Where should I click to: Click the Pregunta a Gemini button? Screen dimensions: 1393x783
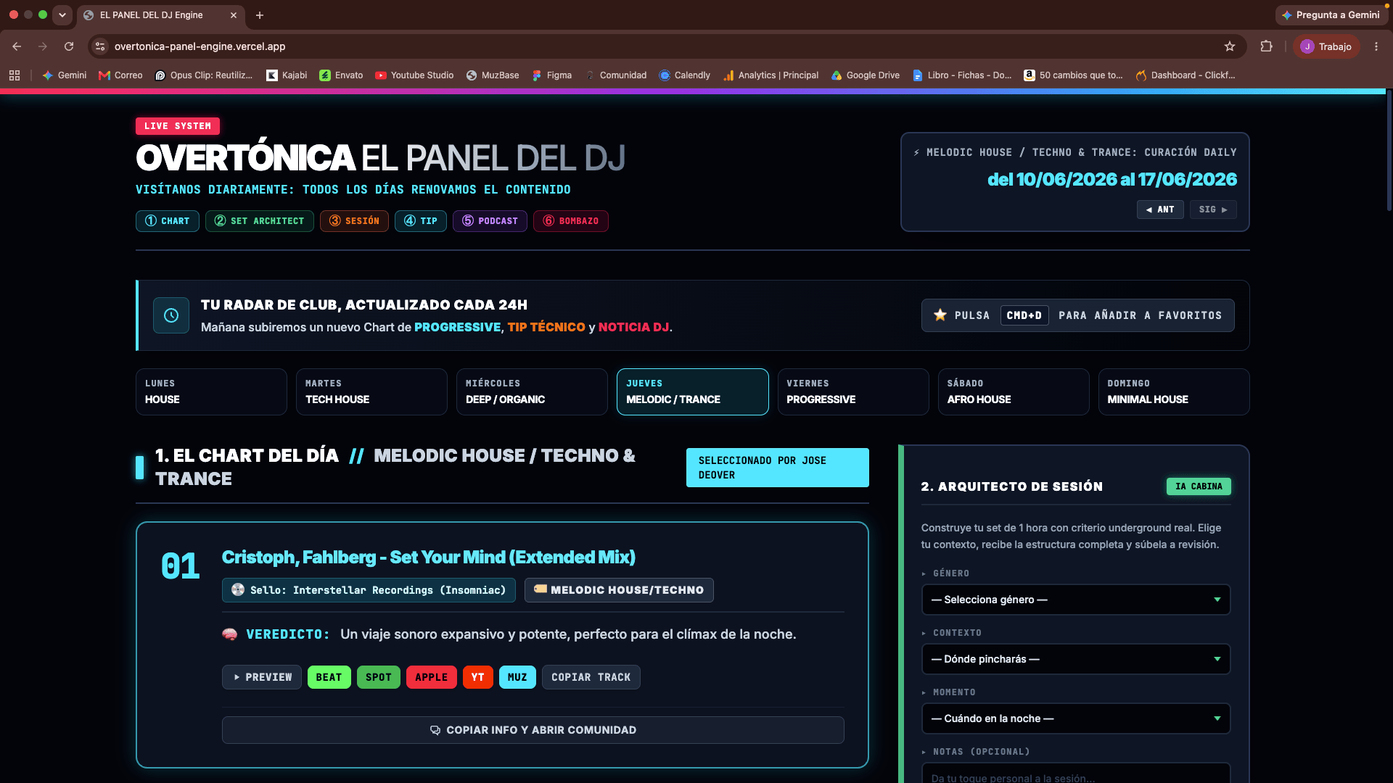[1331, 15]
